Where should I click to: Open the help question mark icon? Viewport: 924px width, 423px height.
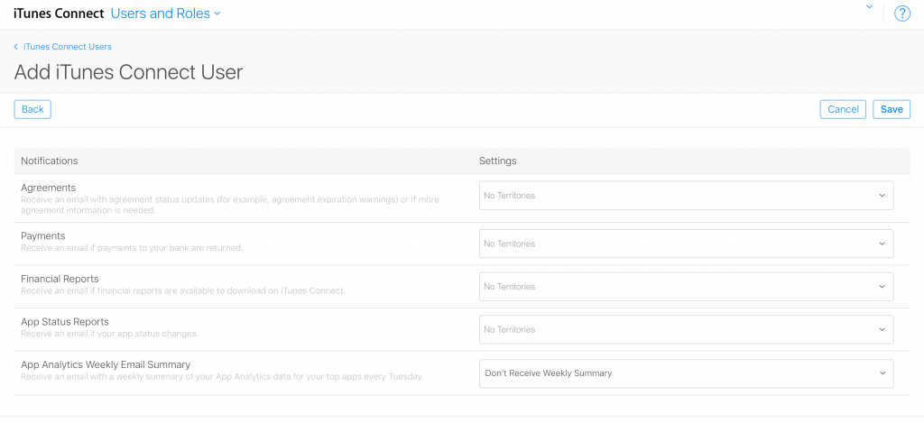click(x=902, y=14)
